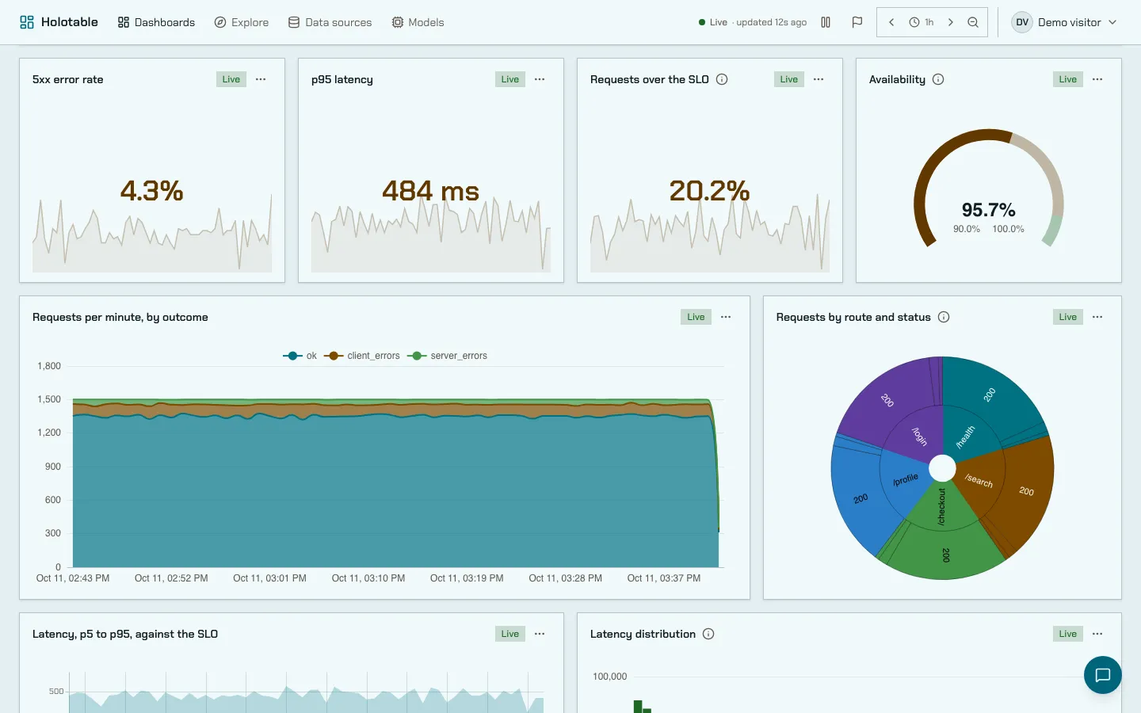
Task: Open the p95 latency panel menu
Action: (x=540, y=79)
